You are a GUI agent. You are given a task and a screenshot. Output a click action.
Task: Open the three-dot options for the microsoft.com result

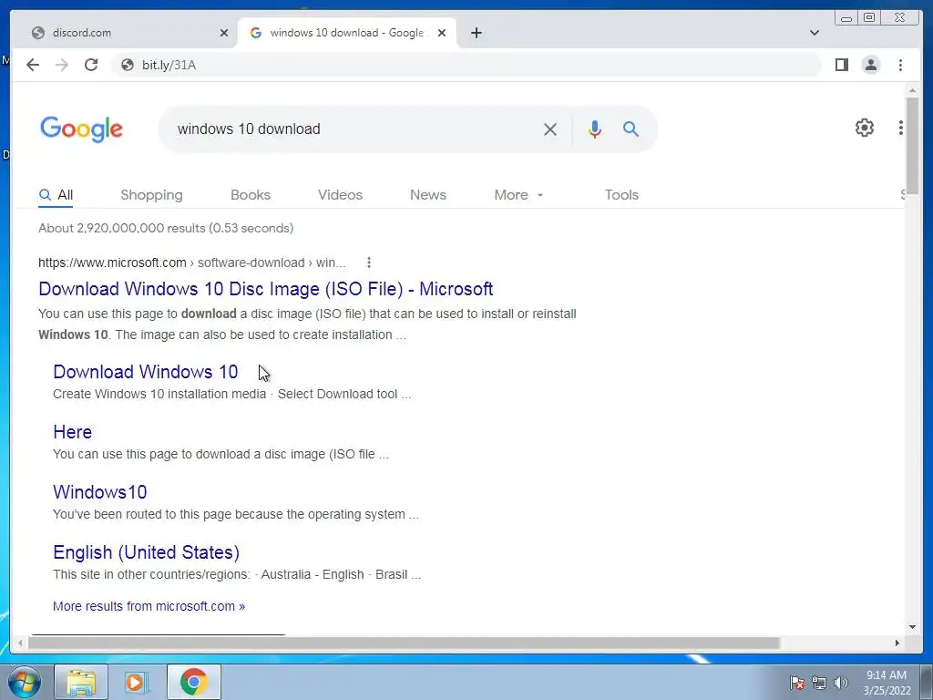click(369, 262)
